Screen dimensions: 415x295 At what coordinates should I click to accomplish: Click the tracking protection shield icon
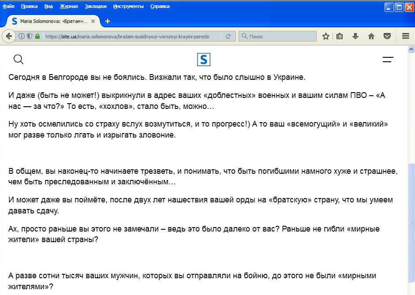(30, 36)
